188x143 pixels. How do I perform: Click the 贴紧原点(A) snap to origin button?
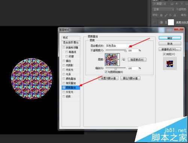tap(137, 60)
